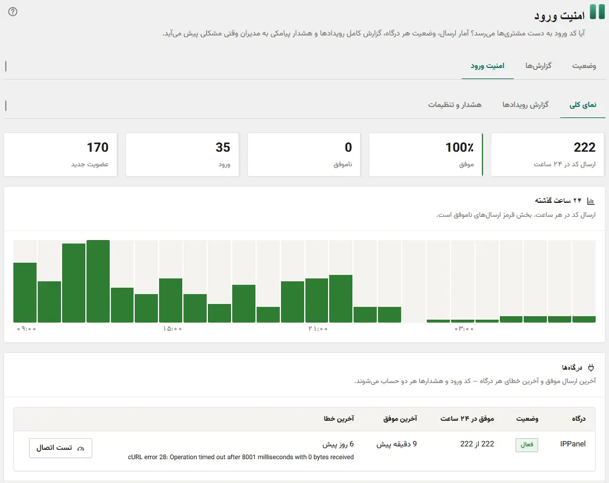Click the 222 از 222 cell
Screen dimensions: 609x483
477,444
